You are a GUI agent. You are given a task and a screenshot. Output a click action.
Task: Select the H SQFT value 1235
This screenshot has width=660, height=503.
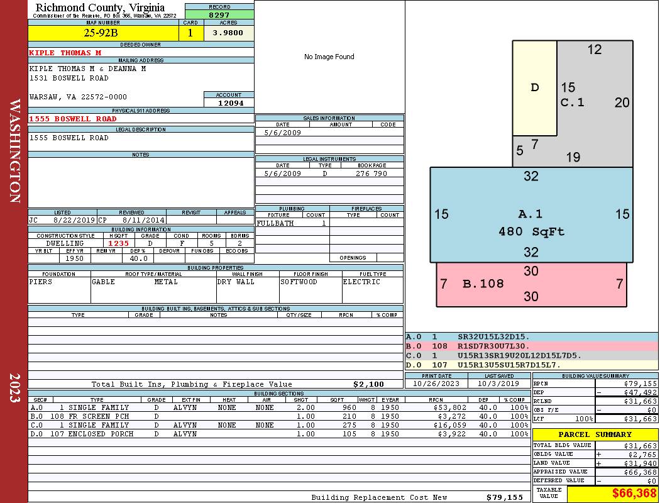119,243
